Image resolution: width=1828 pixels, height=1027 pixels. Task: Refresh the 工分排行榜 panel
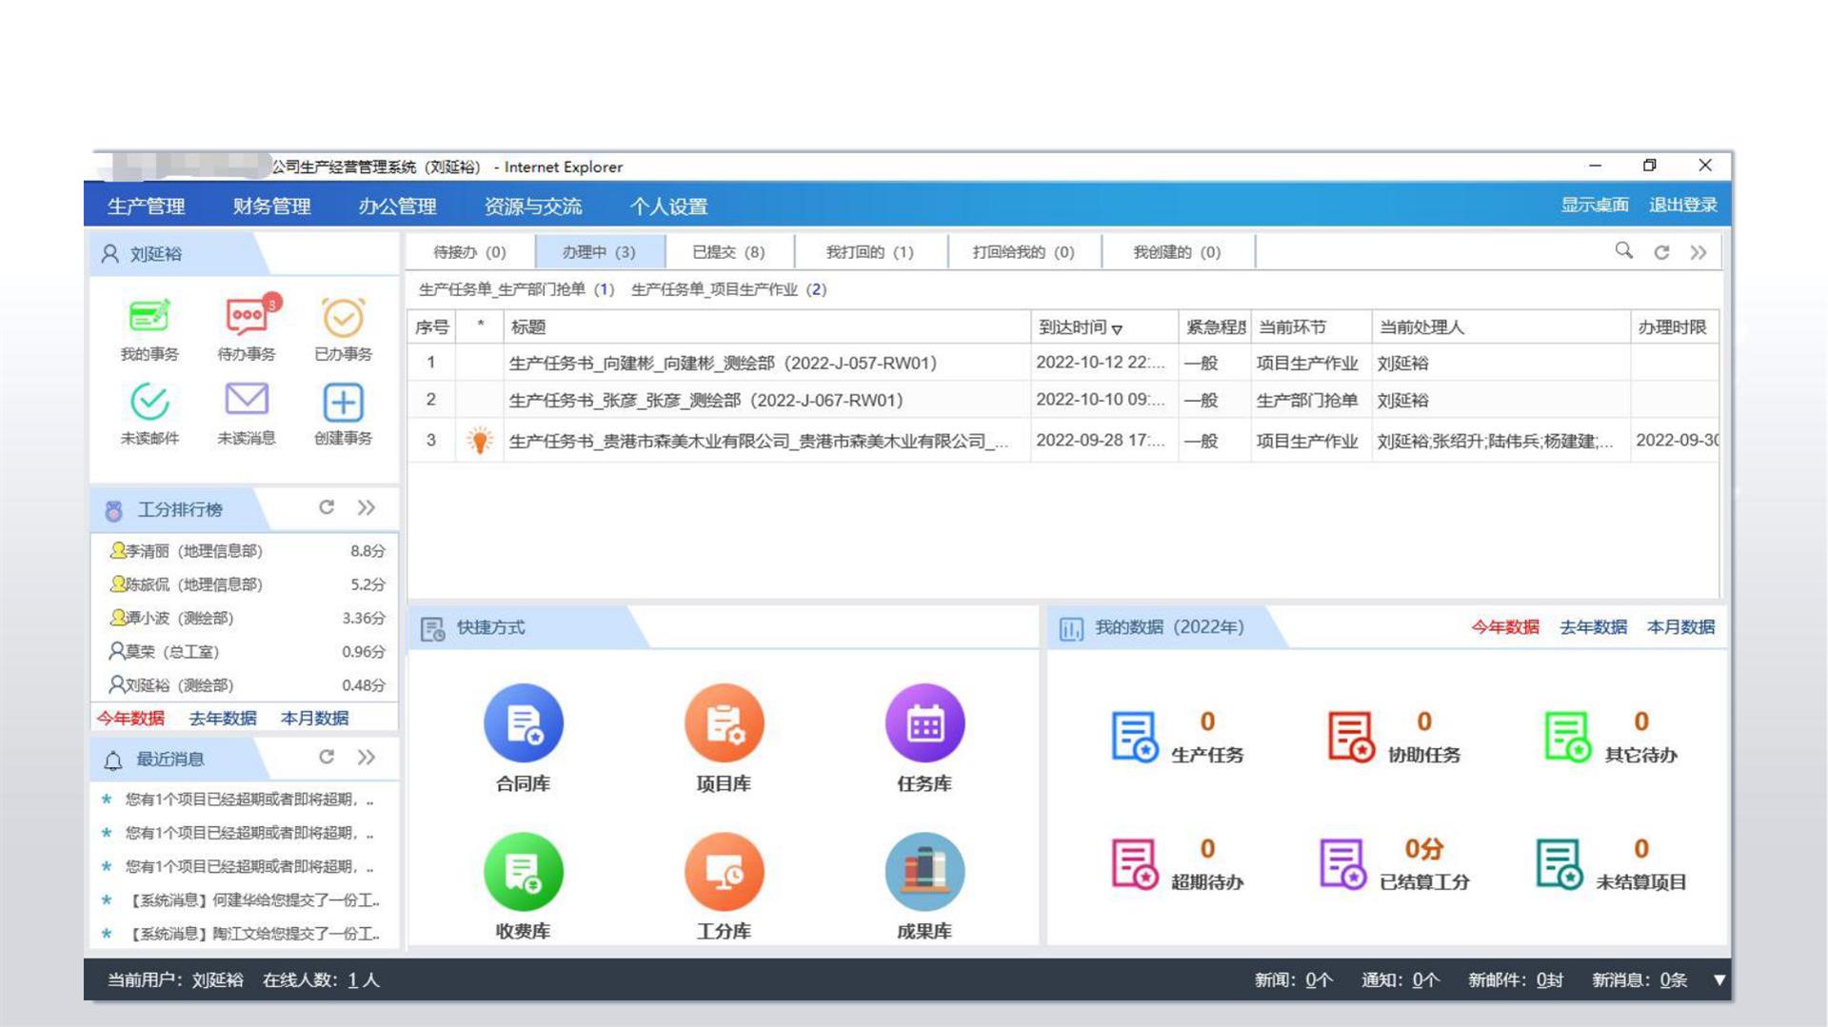click(x=327, y=507)
